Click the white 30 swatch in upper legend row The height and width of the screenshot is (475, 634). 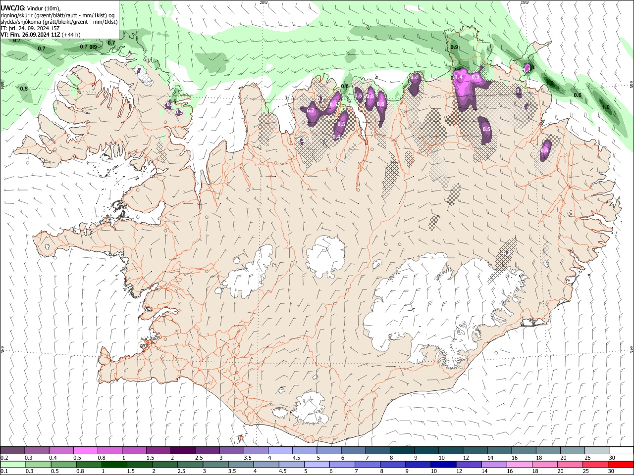click(621, 451)
